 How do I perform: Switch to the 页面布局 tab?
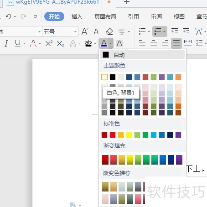[x=105, y=16]
